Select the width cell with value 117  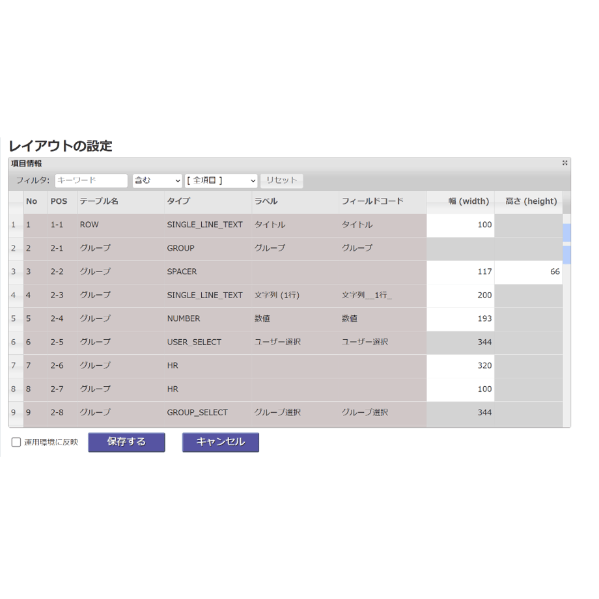460,272
